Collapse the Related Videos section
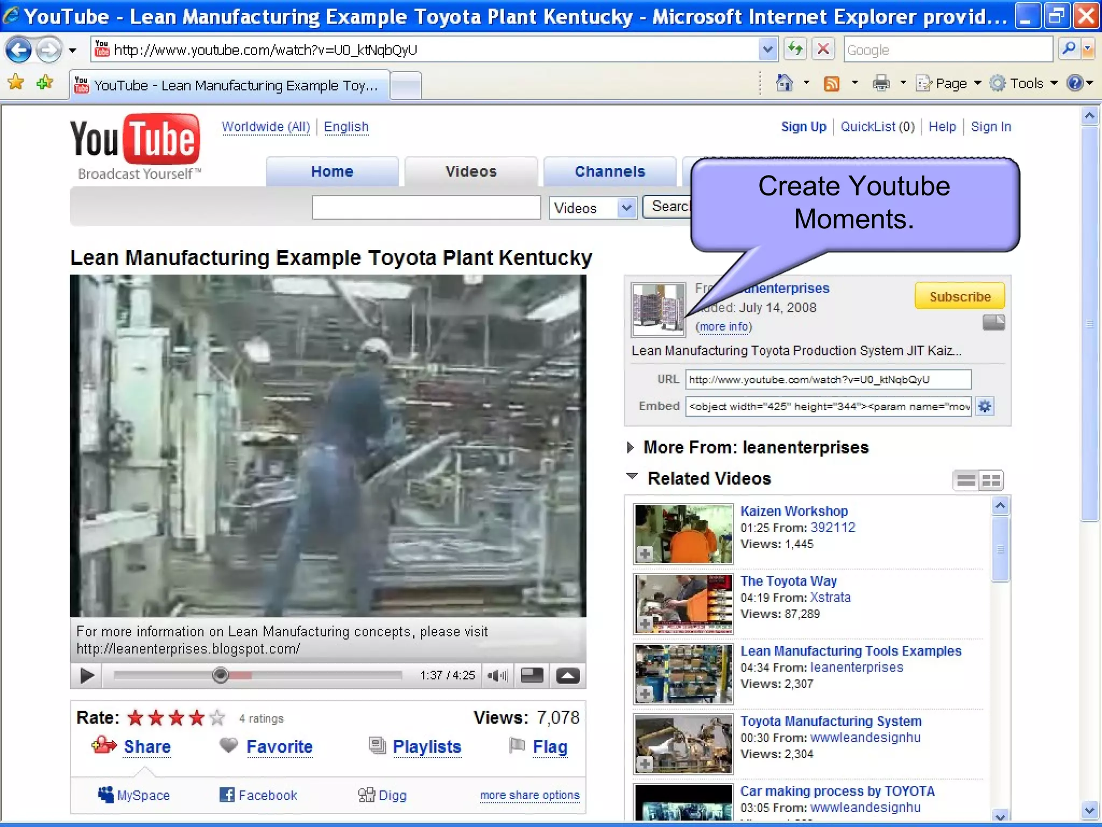 632,477
